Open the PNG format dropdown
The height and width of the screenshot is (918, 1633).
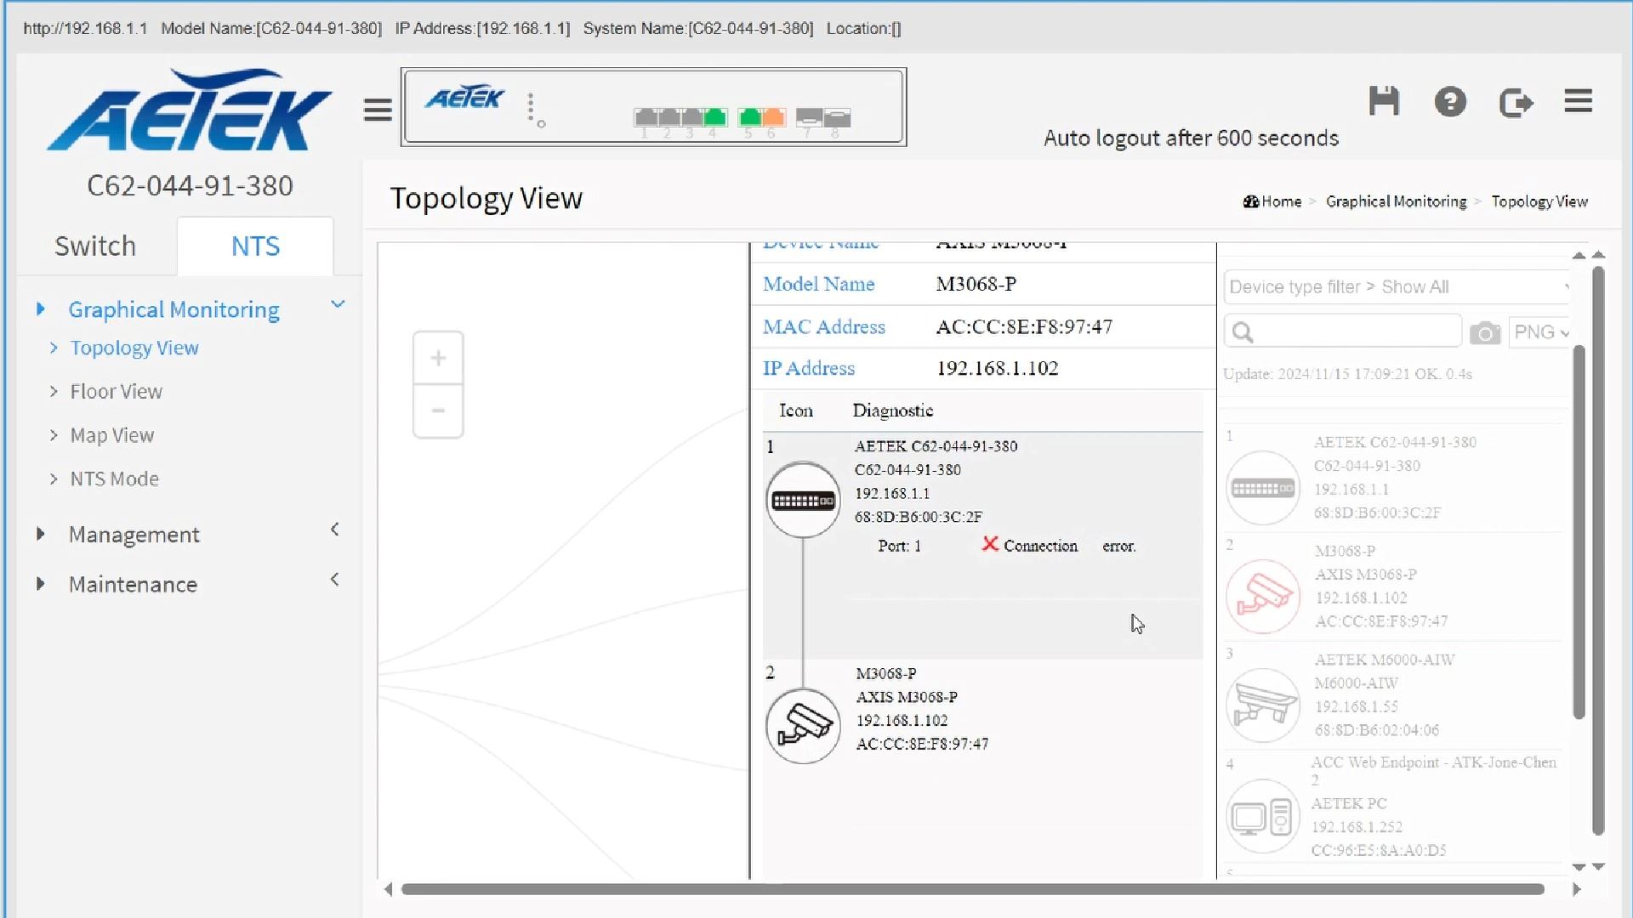click(1540, 332)
